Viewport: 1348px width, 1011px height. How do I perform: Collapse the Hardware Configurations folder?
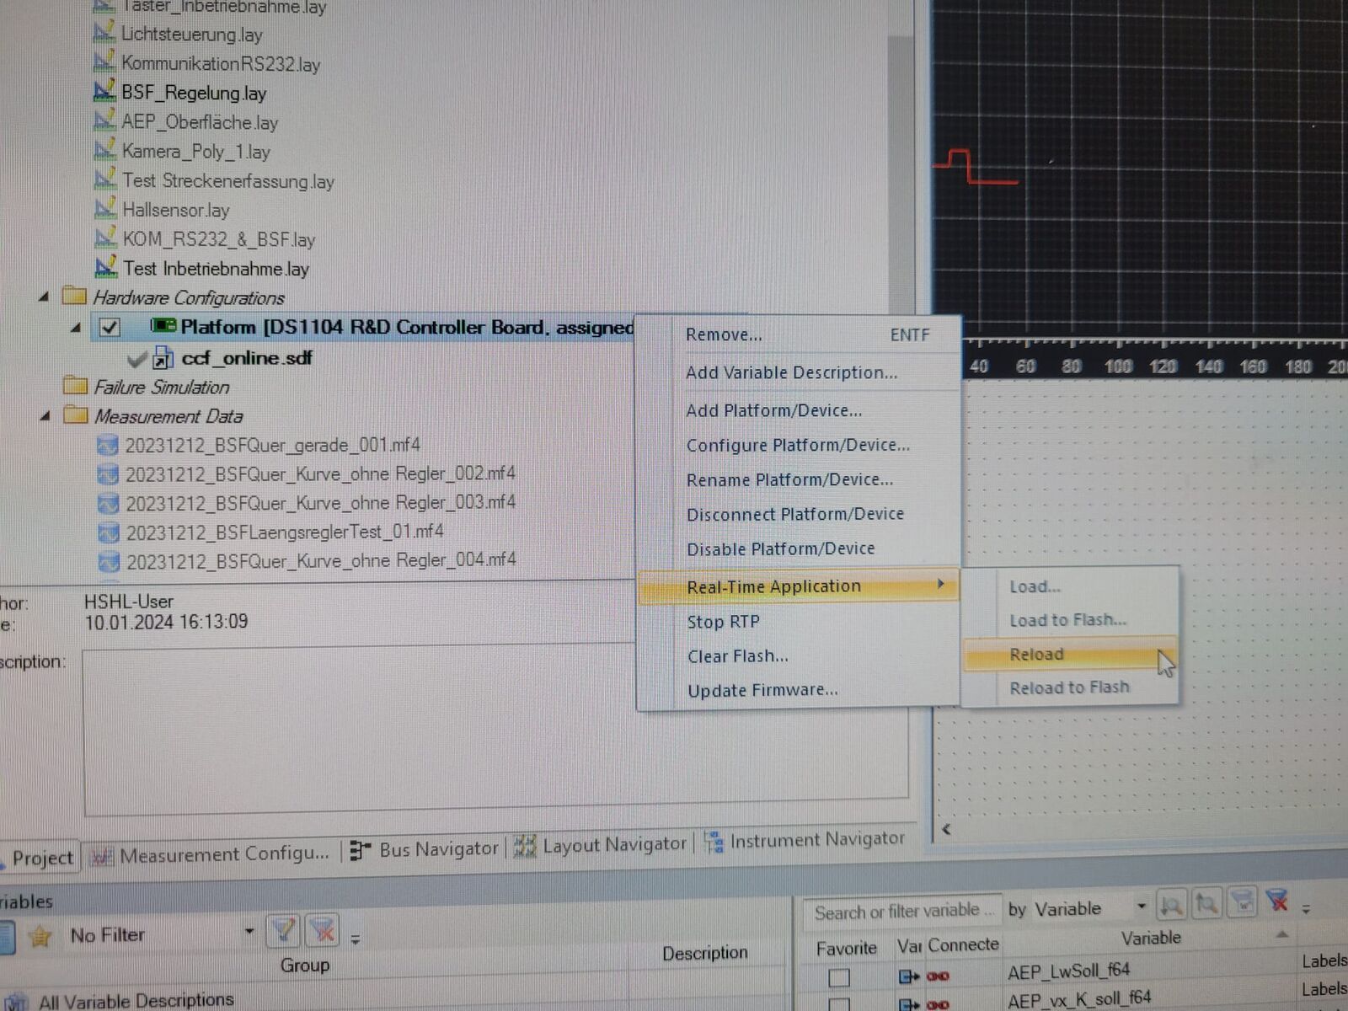pyautogui.click(x=44, y=297)
